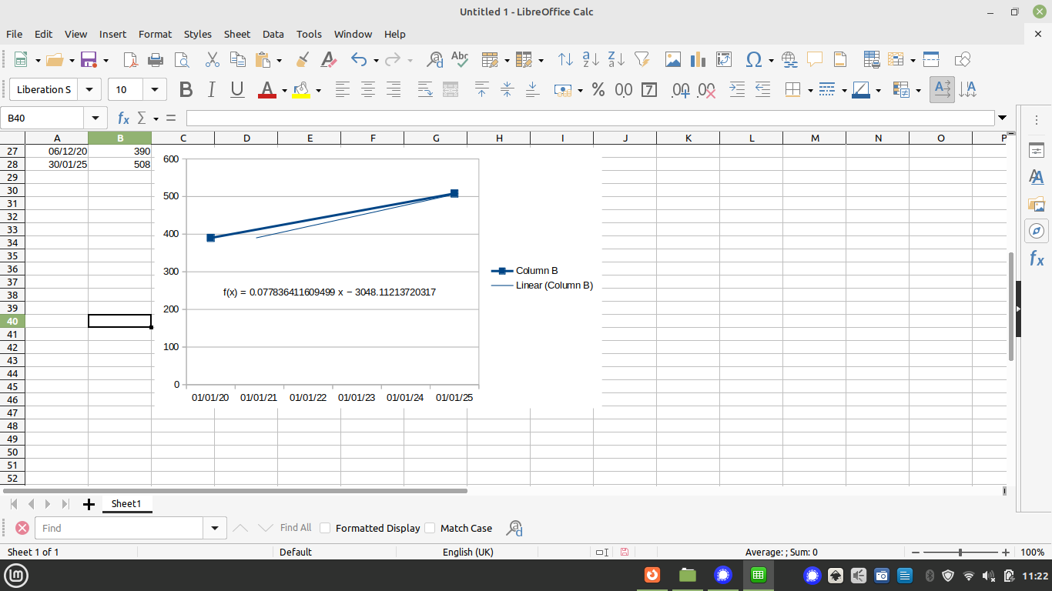Screen dimensions: 1052x591
Task: Open the Data menu
Action: pos(273,34)
